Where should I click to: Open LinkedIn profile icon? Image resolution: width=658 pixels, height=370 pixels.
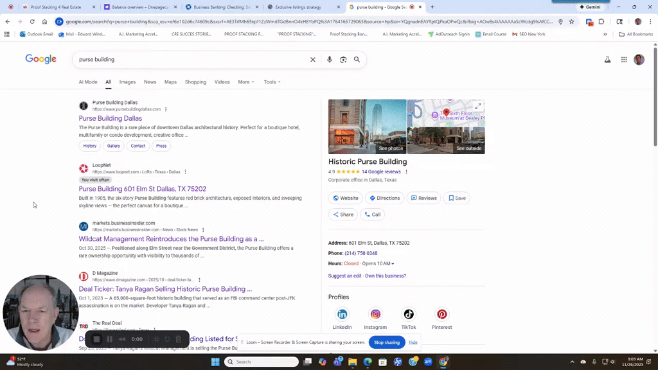click(x=342, y=314)
